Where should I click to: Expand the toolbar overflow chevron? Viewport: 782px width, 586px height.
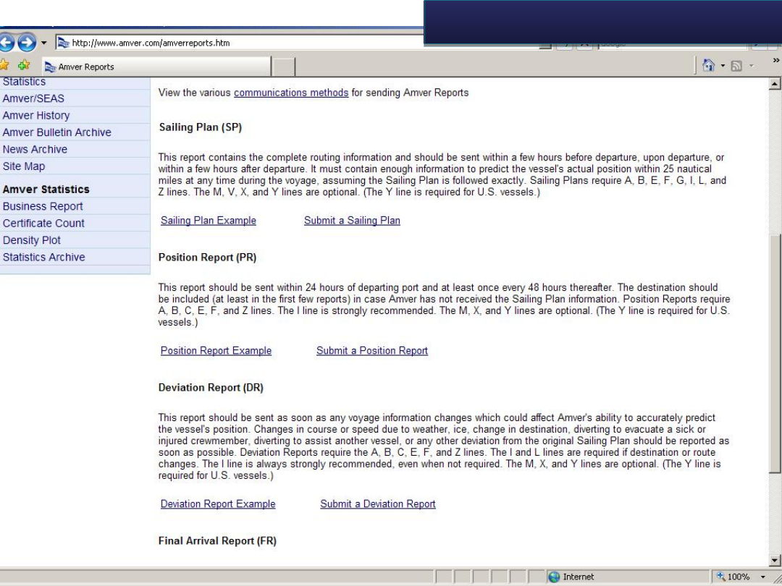coord(776,61)
